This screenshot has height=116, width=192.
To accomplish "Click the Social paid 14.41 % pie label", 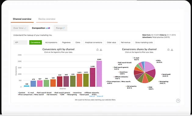I will (x=166, y=75).
